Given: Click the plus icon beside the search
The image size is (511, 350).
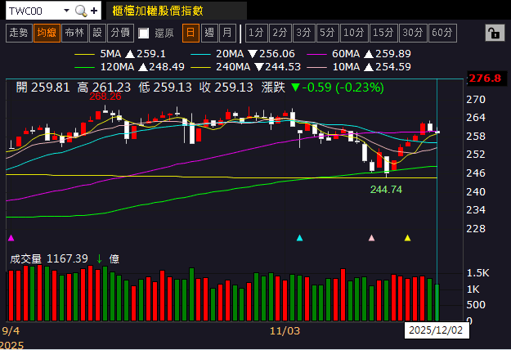Looking at the screenshot, I should click(94, 11).
